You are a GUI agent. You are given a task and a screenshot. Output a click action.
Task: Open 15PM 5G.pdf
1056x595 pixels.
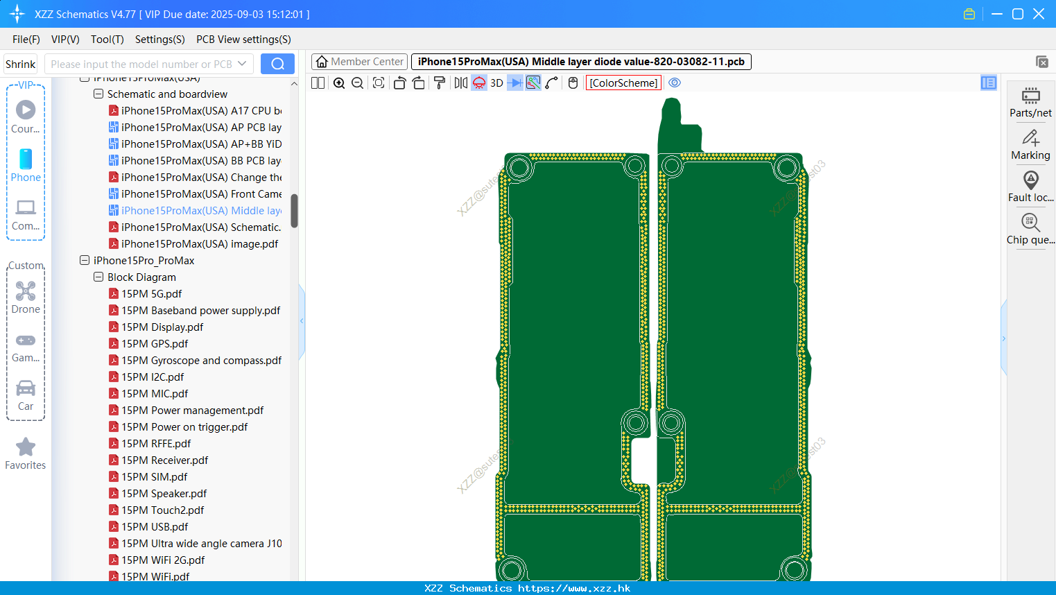(145, 293)
